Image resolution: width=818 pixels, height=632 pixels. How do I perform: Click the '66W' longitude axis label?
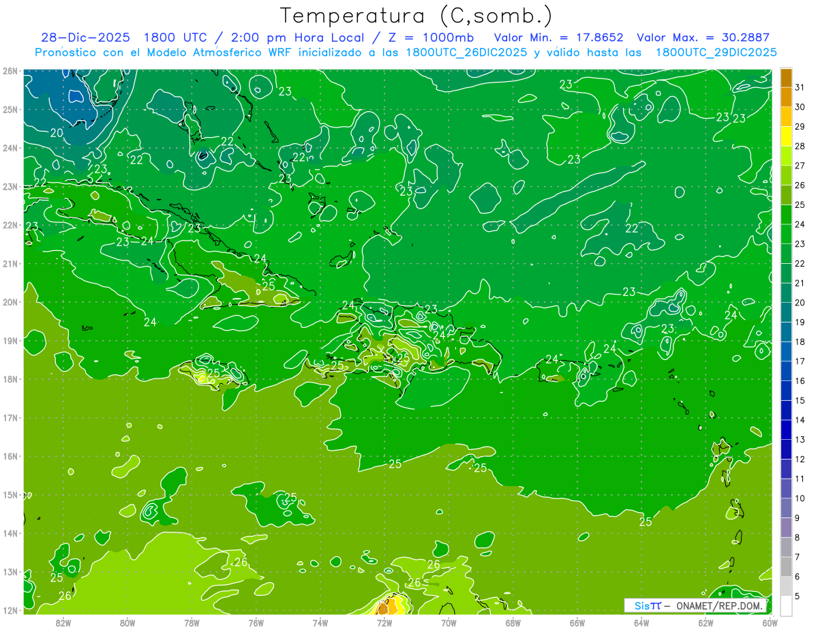pyautogui.click(x=577, y=622)
